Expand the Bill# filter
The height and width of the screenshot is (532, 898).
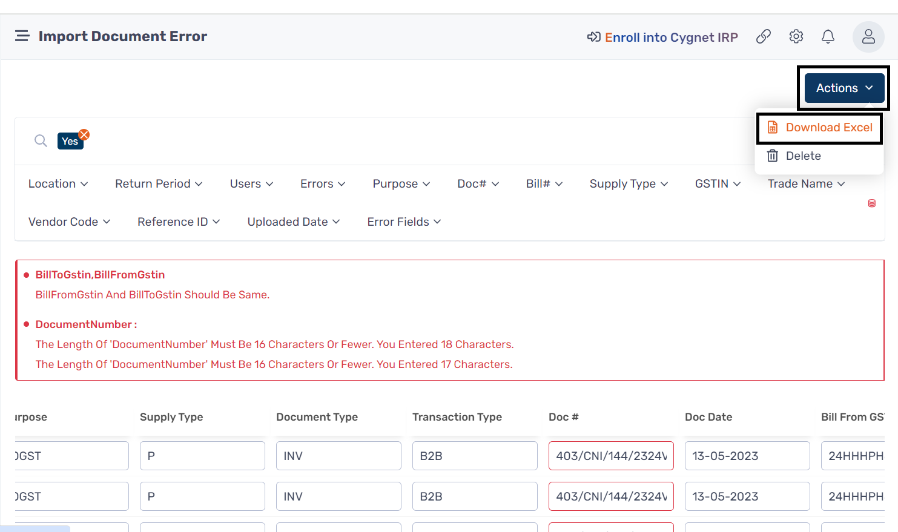pyautogui.click(x=544, y=184)
